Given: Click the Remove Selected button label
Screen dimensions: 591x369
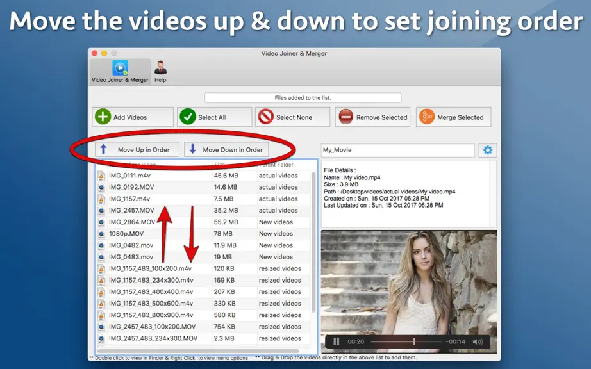Looking at the screenshot, I should 382,117.
